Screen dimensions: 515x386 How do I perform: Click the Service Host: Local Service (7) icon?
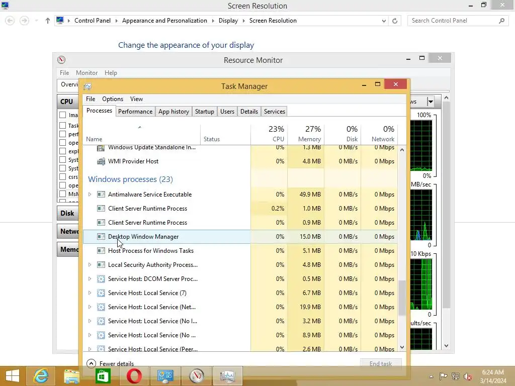(101, 293)
